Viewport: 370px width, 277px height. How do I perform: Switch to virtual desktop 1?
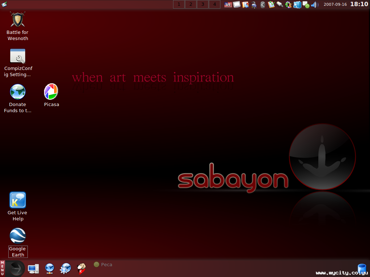tap(179, 4)
